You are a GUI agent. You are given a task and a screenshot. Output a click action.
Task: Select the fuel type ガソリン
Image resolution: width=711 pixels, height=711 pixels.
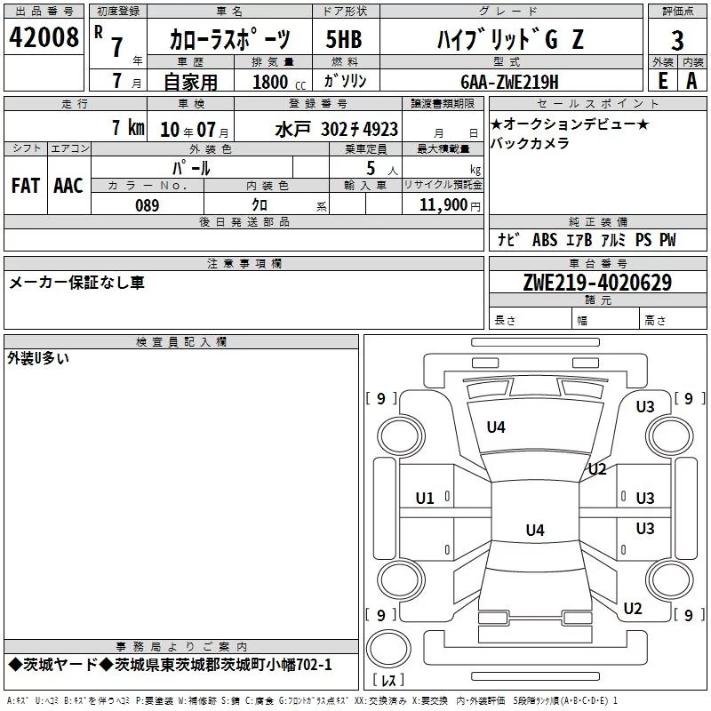(x=345, y=81)
